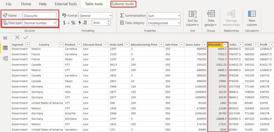Open the Data category Uncategorized dropdown
This screenshot has width=274, height=132.
pyautogui.click(x=163, y=23)
